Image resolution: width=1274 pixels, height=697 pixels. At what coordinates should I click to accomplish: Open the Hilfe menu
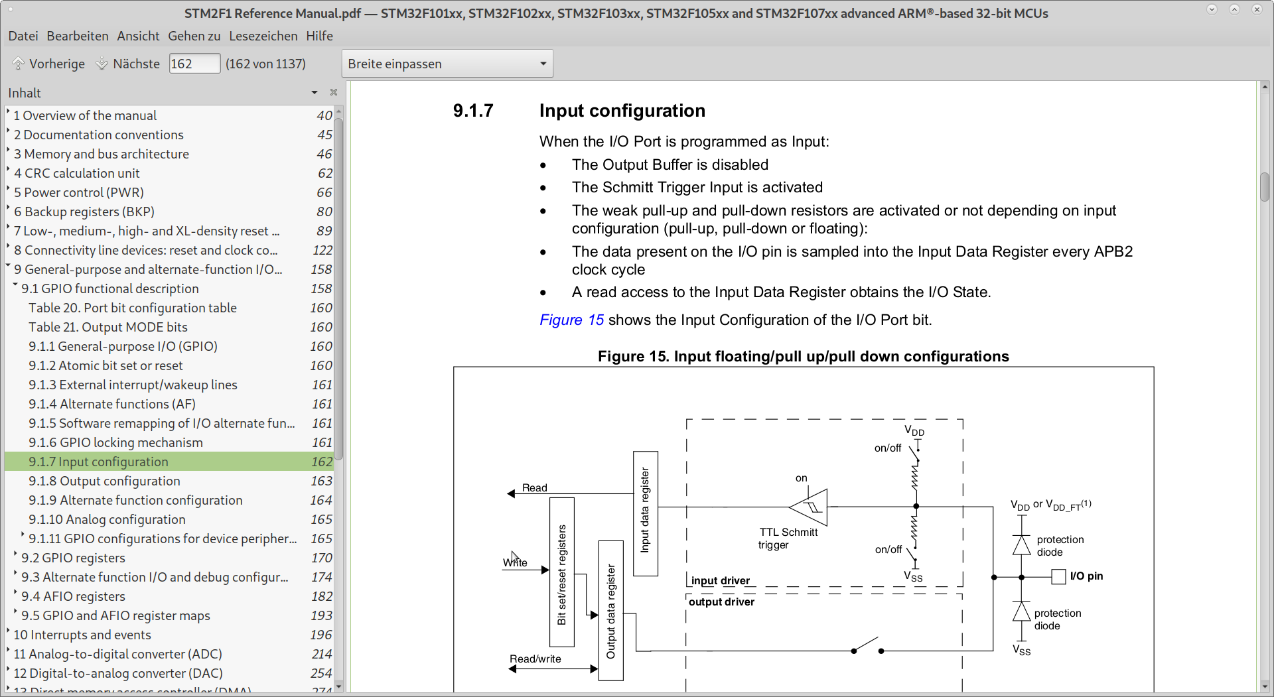[x=319, y=36]
